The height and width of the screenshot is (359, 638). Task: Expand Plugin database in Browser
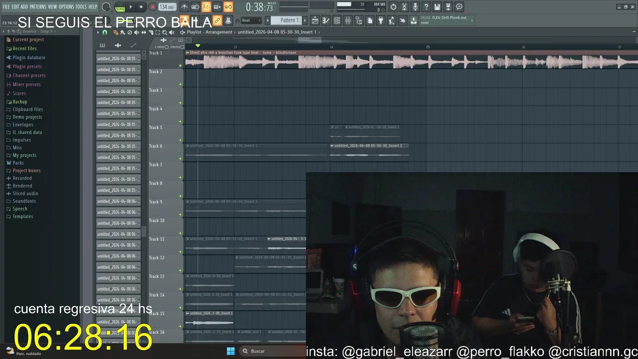29,57
